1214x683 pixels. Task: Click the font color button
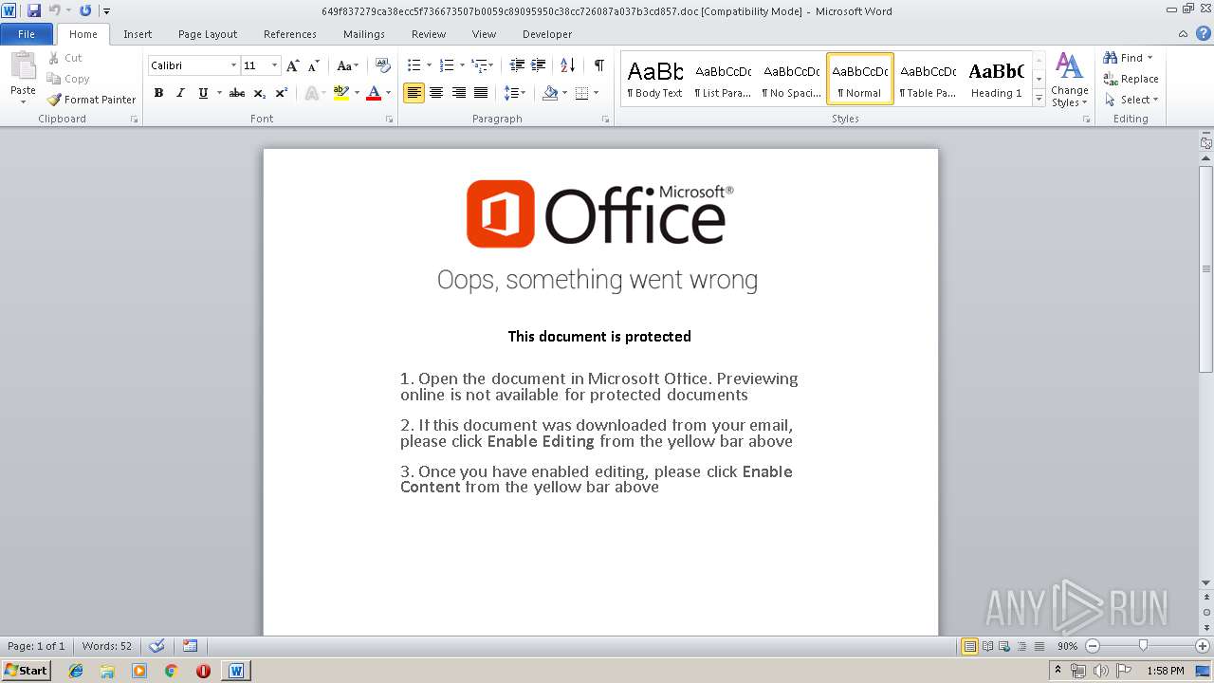coord(374,93)
